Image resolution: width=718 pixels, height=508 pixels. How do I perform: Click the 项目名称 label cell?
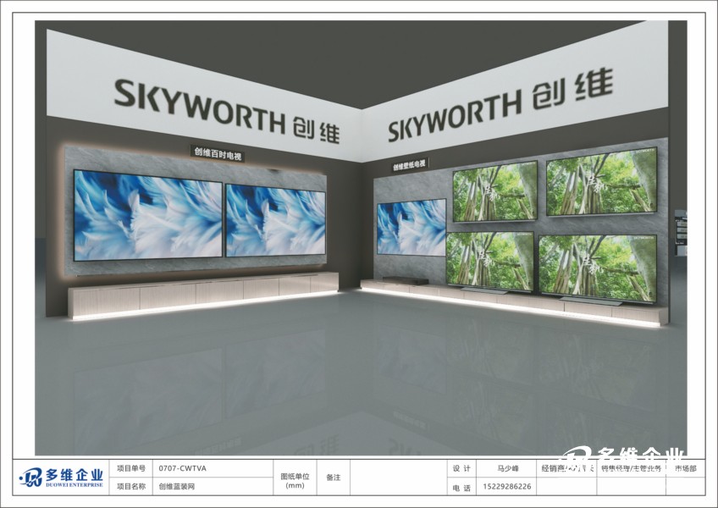coord(131,486)
